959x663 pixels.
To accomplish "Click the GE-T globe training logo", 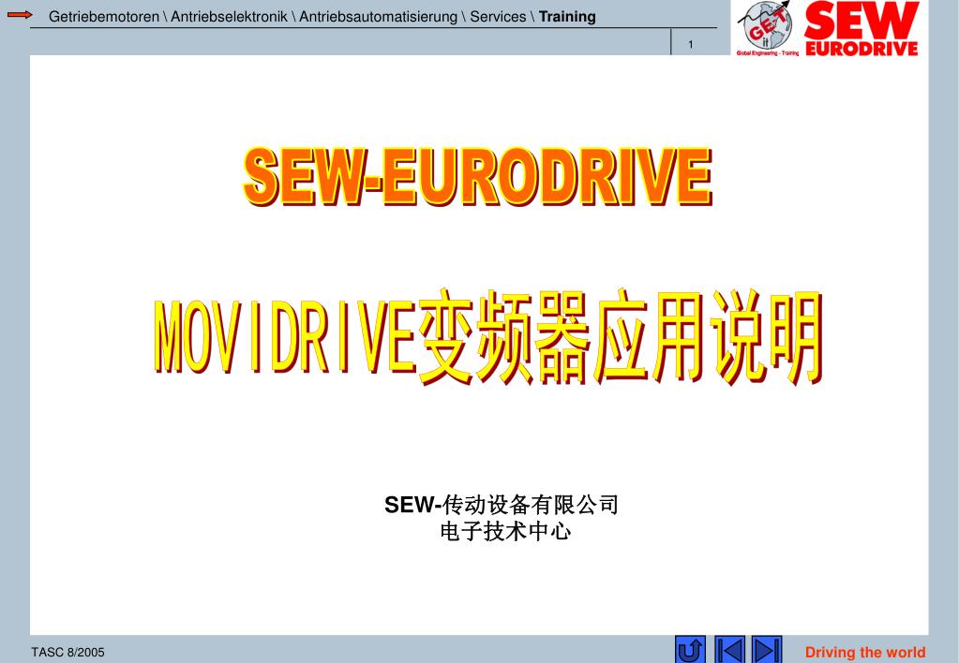I will click(768, 29).
